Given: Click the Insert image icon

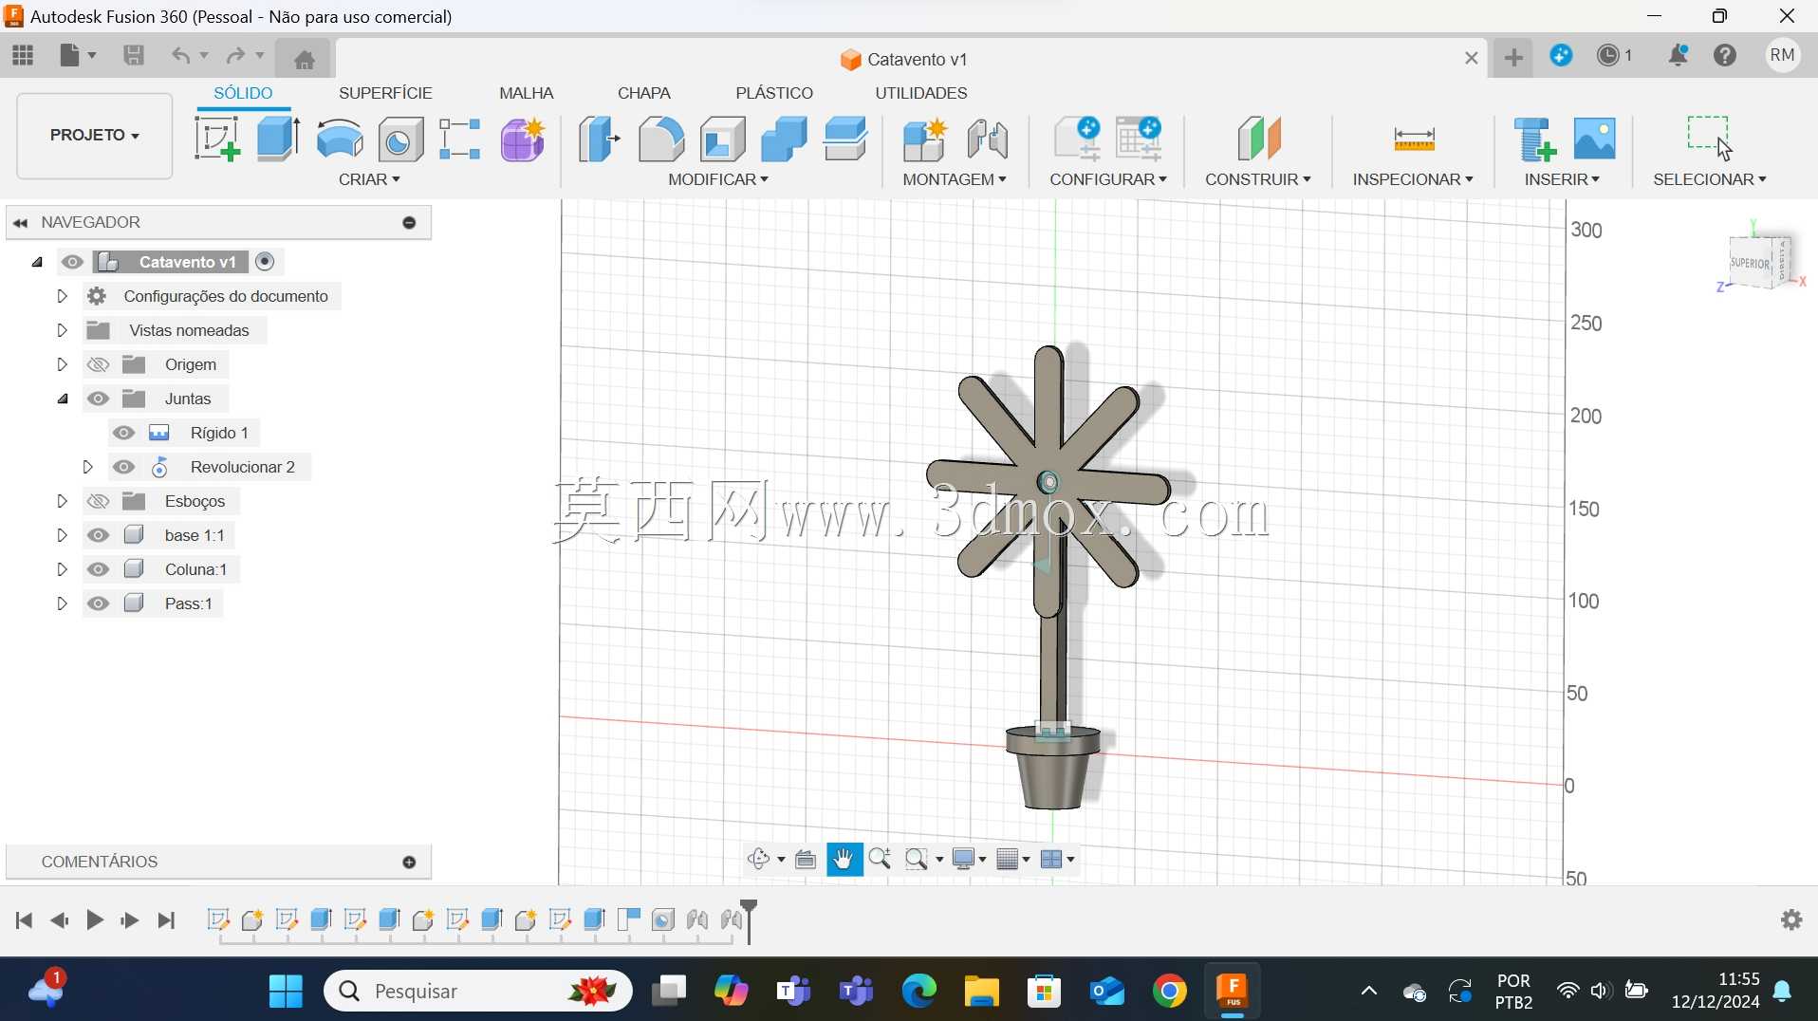Looking at the screenshot, I should click(1594, 139).
